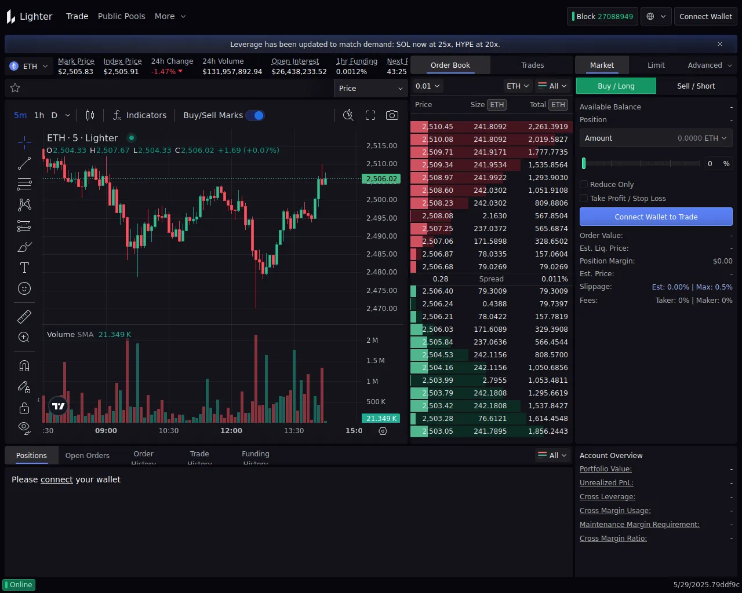The width and height of the screenshot is (742, 593).
Task: Adjust the order amount percentage slider
Action: (x=641, y=163)
